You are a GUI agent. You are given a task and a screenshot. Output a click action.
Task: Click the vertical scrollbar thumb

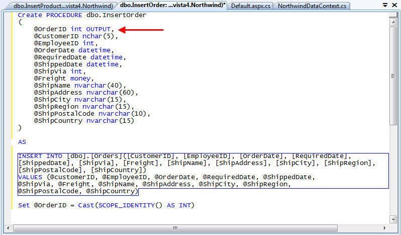pyautogui.click(x=393, y=76)
